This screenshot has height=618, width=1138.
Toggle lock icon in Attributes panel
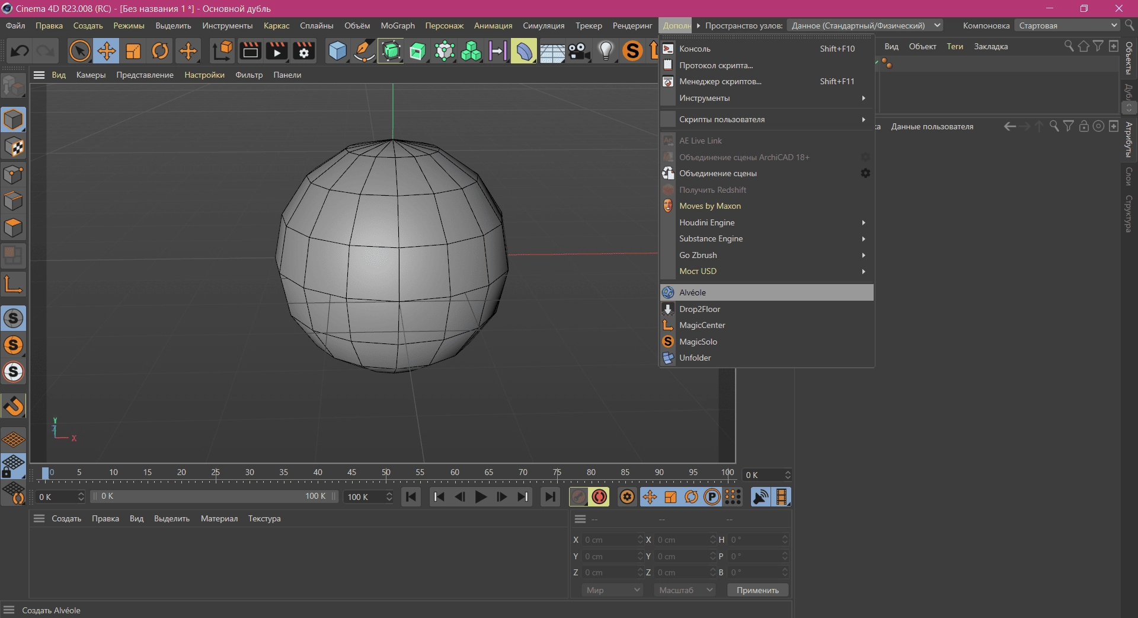click(1083, 126)
